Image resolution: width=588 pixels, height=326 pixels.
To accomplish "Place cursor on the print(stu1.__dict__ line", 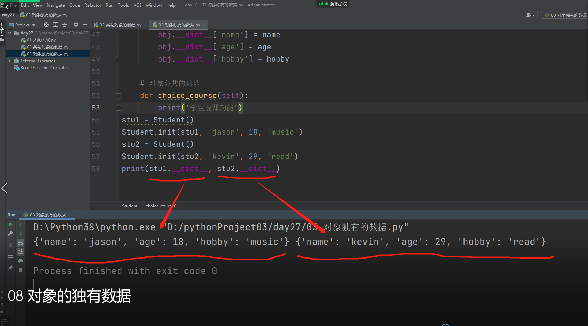I will click(201, 169).
